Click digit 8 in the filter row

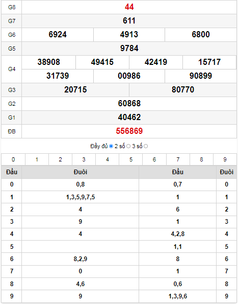click(x=202, y=160)
